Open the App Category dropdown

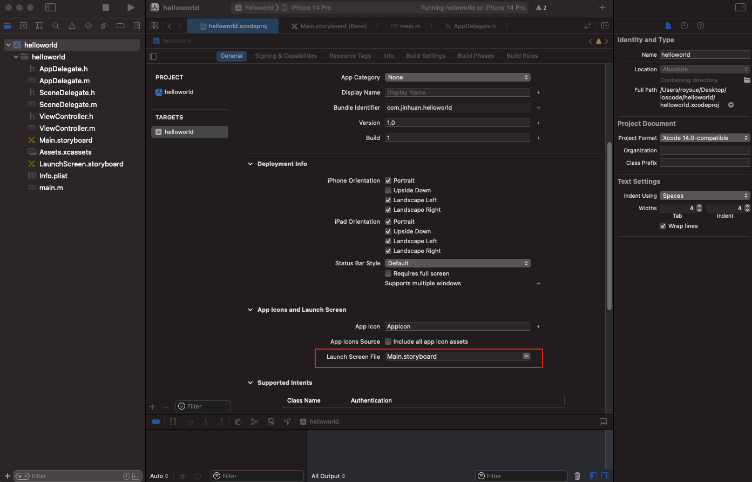458,77
